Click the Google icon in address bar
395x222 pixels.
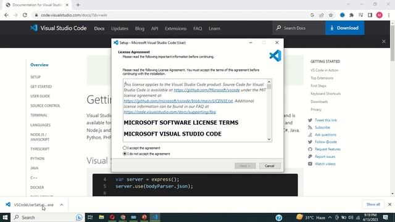tap(312, 15)
